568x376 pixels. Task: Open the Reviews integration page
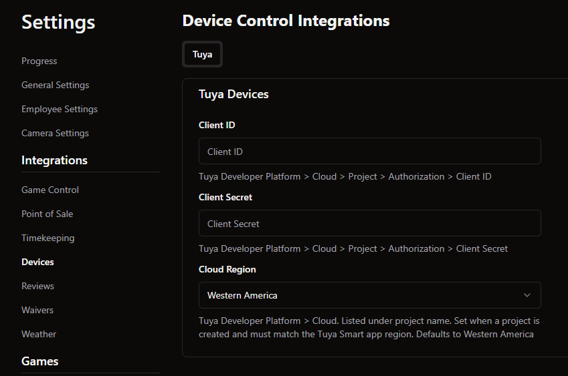37,286
